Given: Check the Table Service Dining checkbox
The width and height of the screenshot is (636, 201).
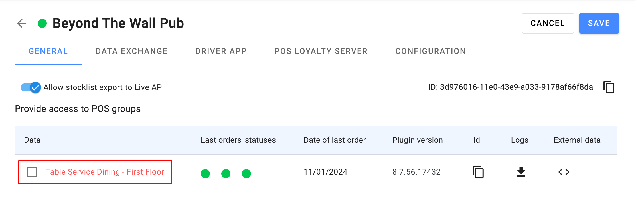Looking at the screenshot, I should (x=32, y=172).
